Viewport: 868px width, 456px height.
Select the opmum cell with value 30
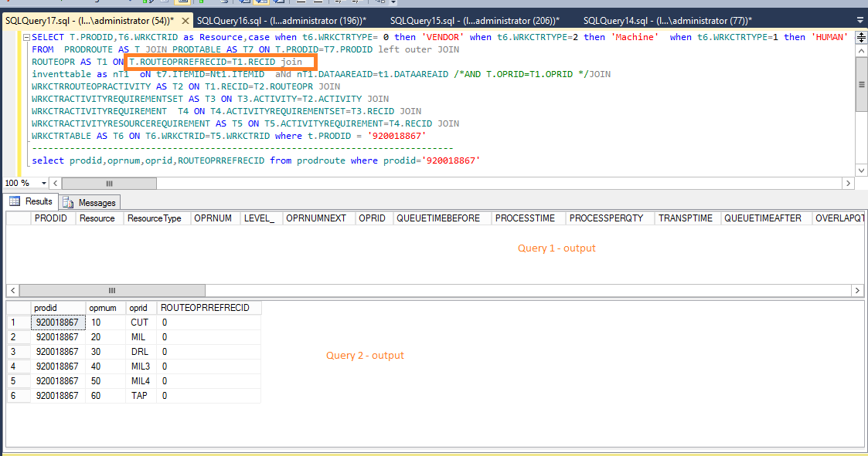(x=105, y=352)
